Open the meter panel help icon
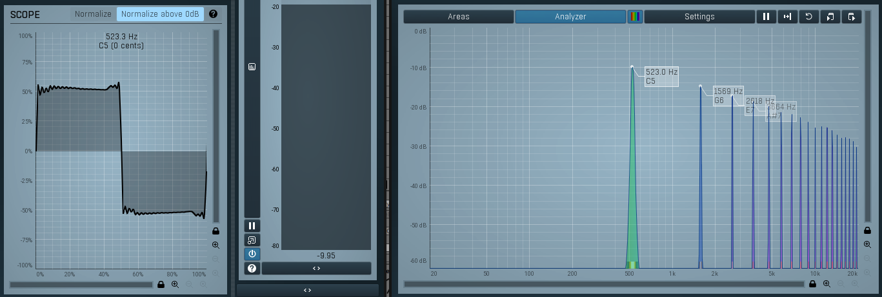882x297 pixels. tap(252, 268)
